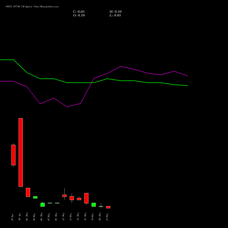Select the open value O: 0.10
The height and width of the screenshot is (228, 228).
tap(79, 16)
